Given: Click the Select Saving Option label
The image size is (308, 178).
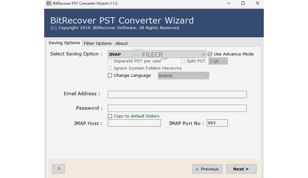Looking at the screenshot, I should pos(76,54).
